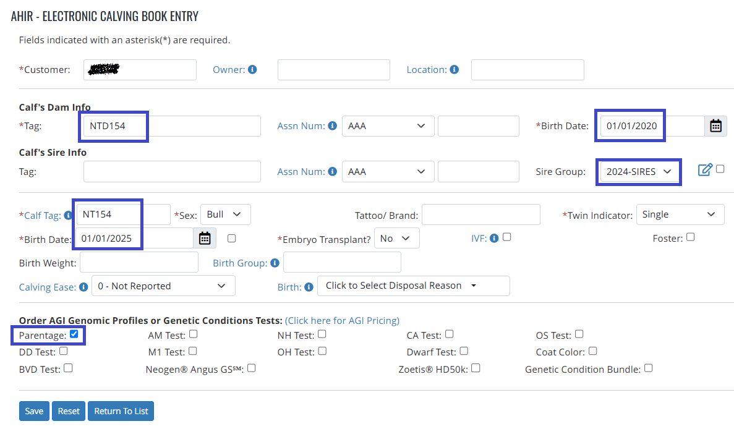This screenshot has height=437, width=734.
Task: Open the AGI Pricing link
Action: [342, 321]
